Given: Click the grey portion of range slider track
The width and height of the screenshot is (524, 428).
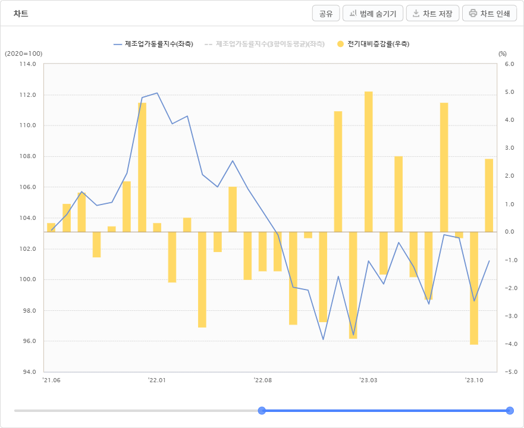Looking at the screenshot, I should point(136,411).
